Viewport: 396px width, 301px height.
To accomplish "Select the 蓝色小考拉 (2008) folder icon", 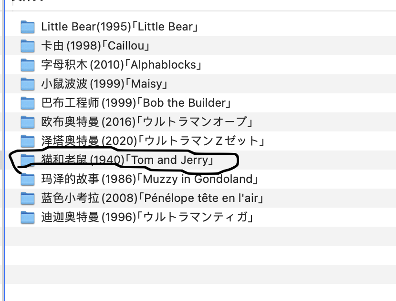I will [x=28, y=198].
